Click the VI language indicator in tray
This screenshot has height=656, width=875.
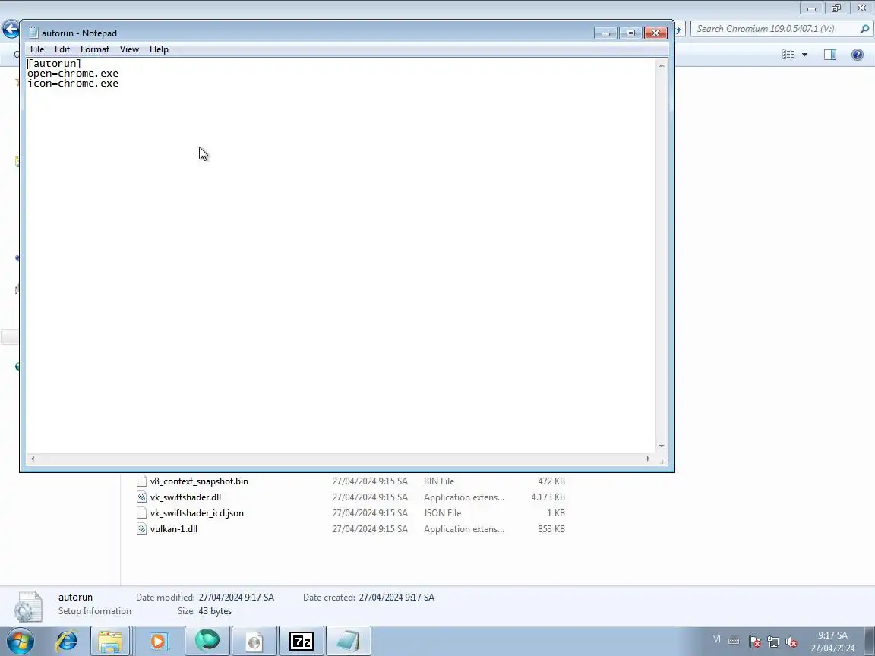(x=716, y=639)
